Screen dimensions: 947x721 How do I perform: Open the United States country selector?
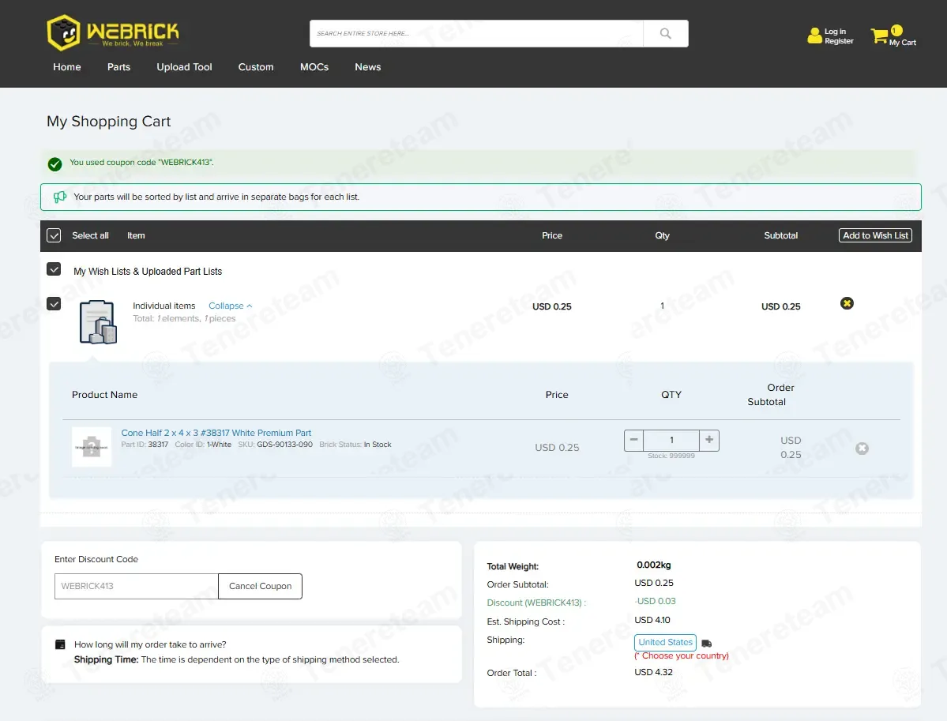(665, 643)
